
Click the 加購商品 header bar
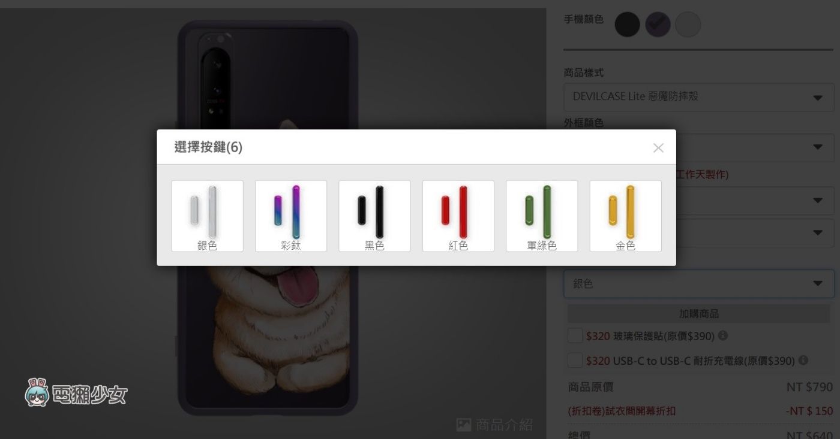point(699,314)
